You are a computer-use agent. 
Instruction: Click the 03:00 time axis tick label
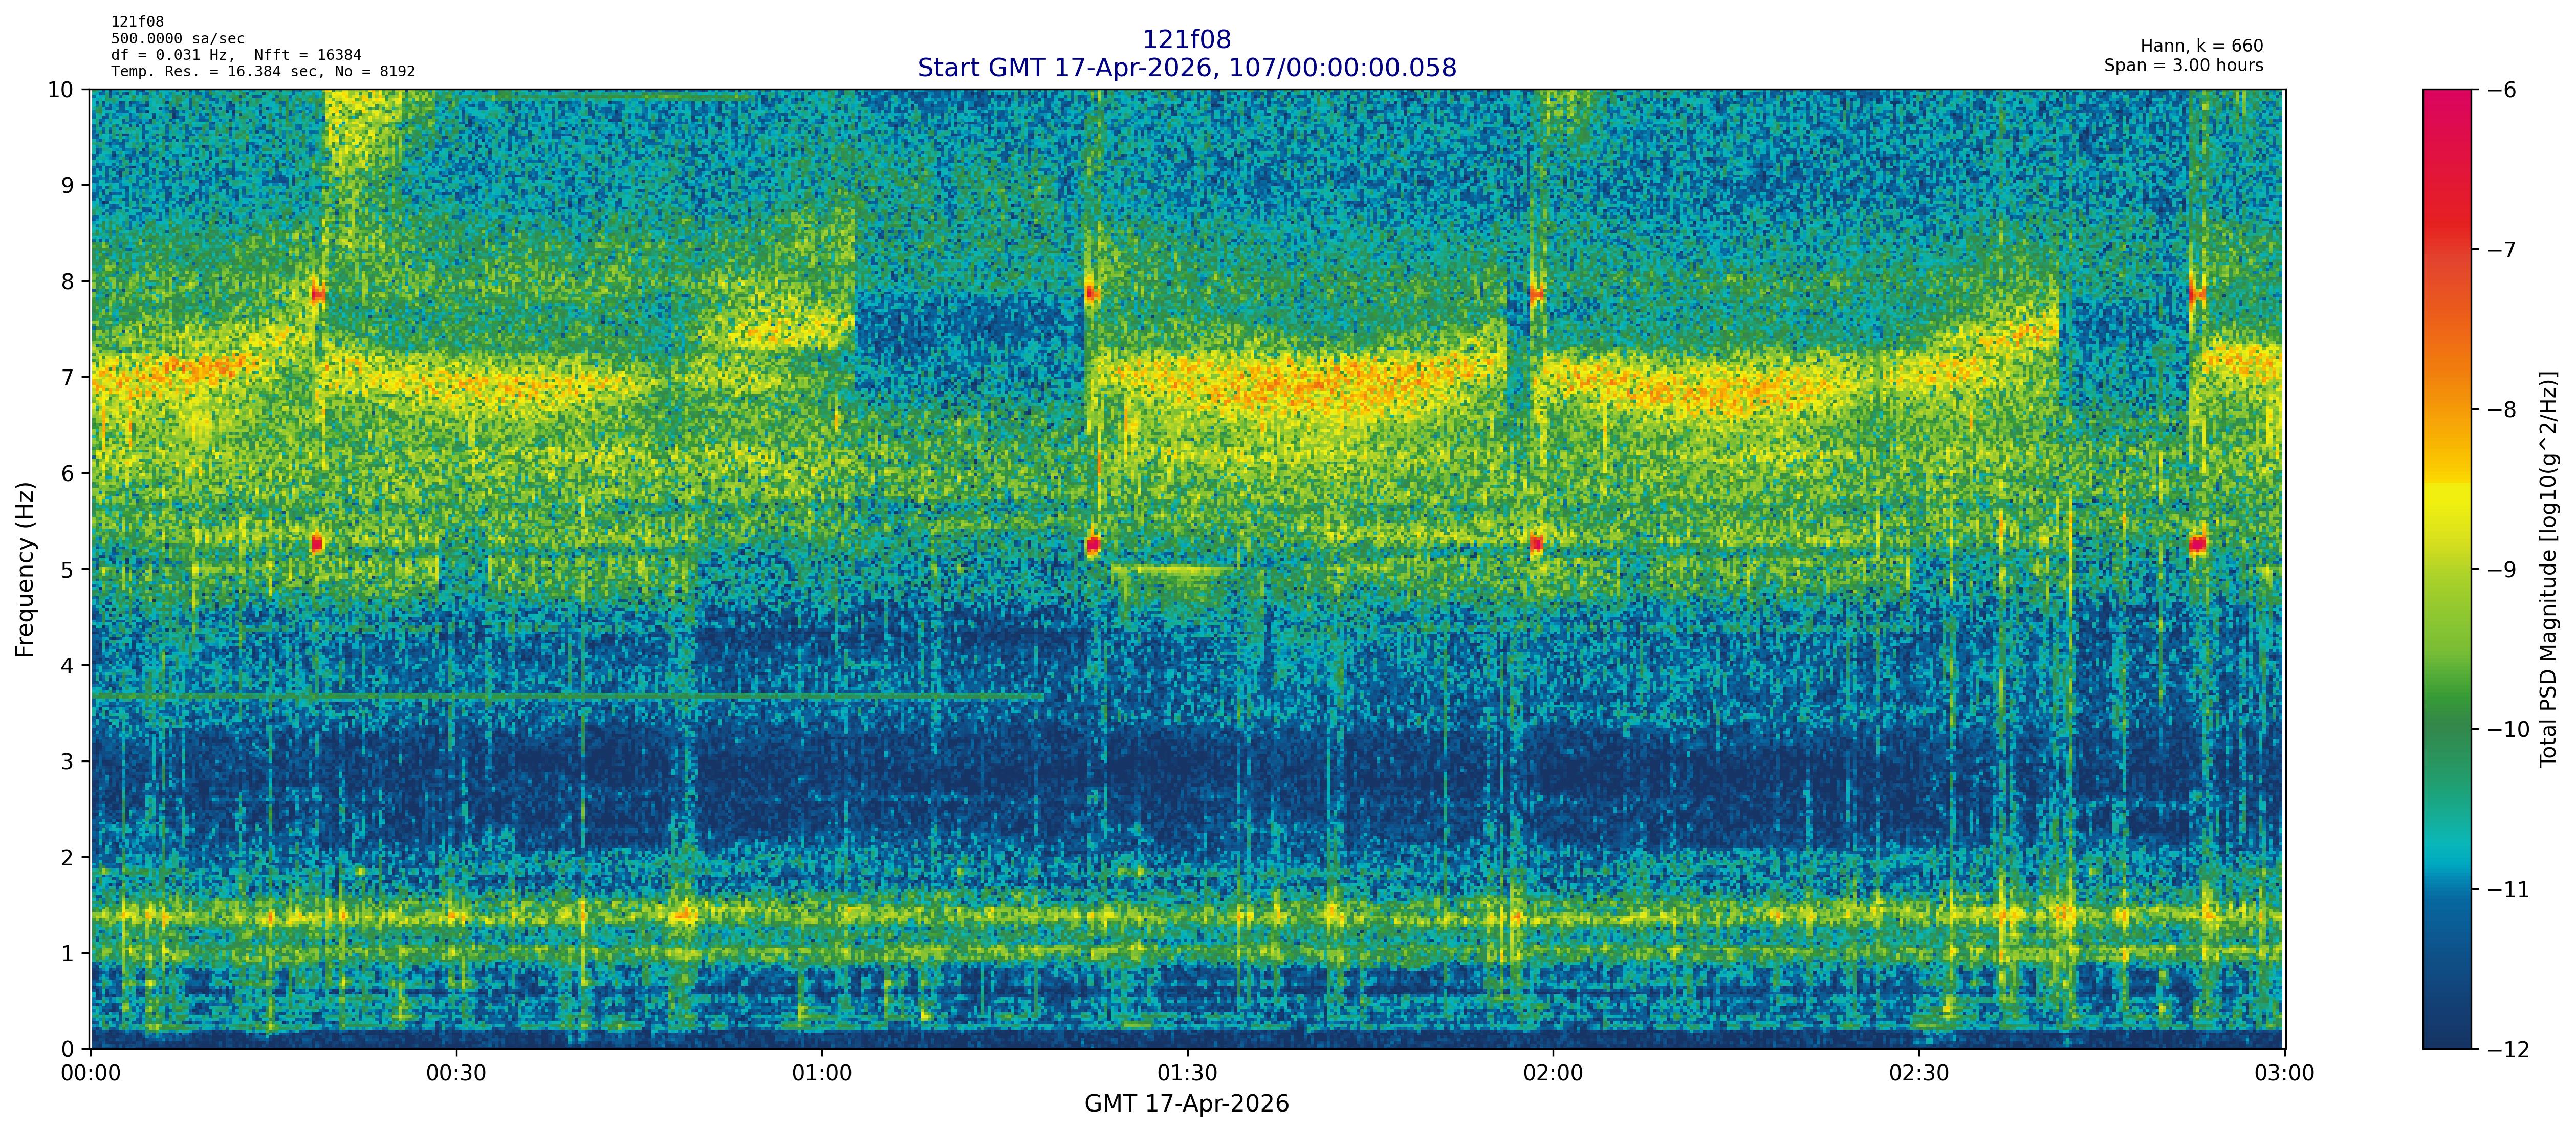[x=2284, y=1074]
